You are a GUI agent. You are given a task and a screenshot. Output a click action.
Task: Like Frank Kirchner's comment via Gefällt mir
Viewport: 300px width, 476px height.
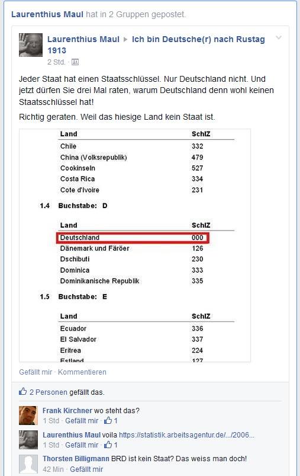tap(82, 420)
